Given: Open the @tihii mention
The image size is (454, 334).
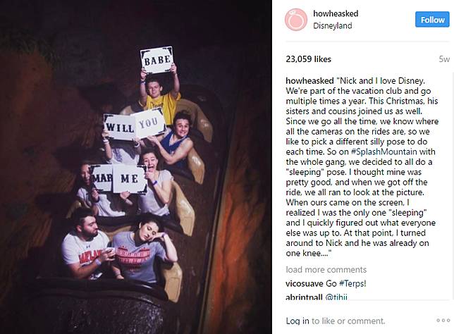Looking at the screenshot, I should (x=336, y=297).
